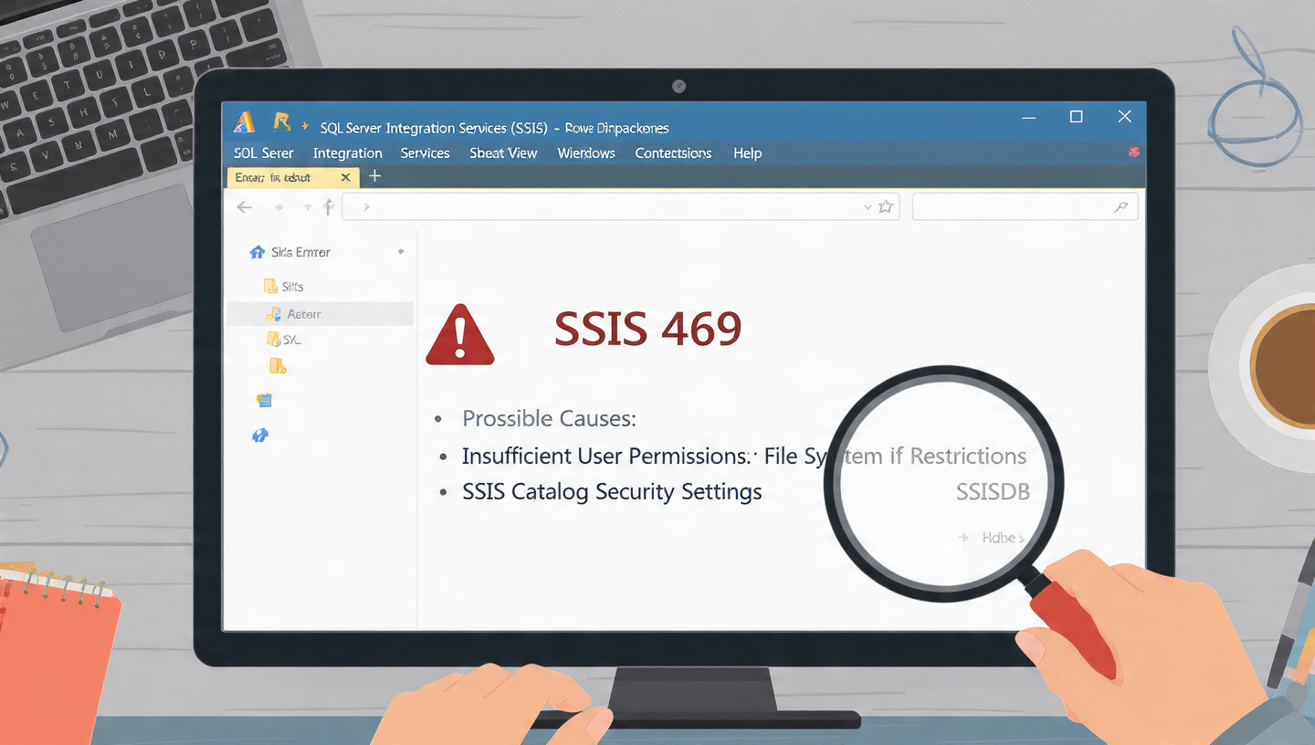This screenshot has height=745, width=1315.
Task: Click the red warning triangle icon
Action: (x=459, y=337)
